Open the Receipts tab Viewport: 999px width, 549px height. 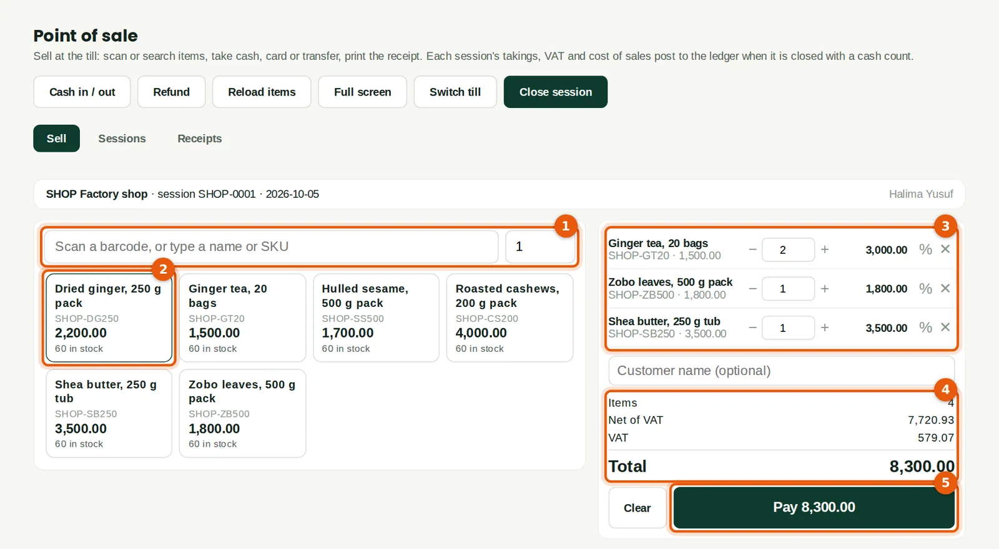[x=199, y=138]
